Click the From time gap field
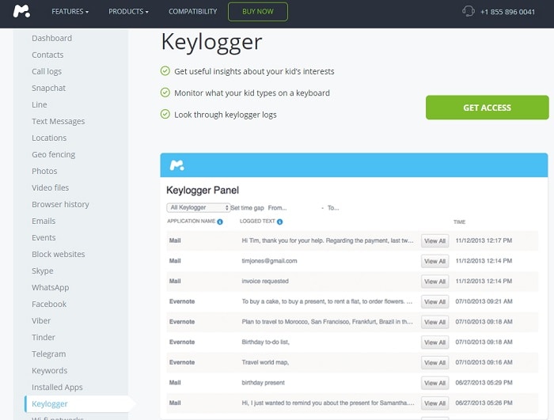This screenshot has height=420, width=554. pyautogui.click(x=278, y=208)
